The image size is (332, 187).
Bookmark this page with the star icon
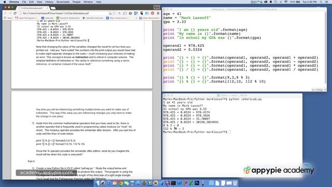coord(114,14)
